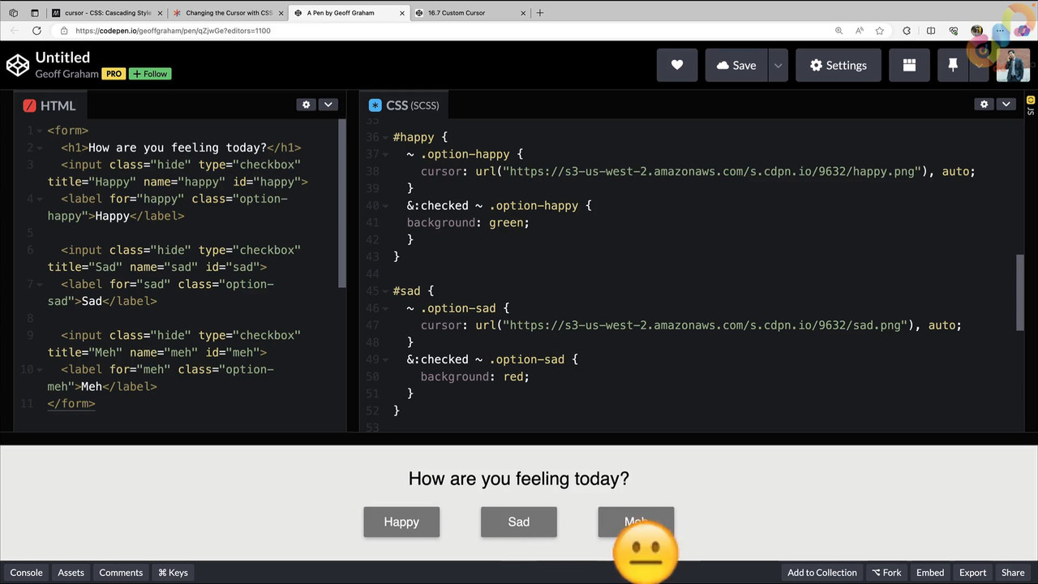The image size is (1038, 584).
Task: Add this page to favorites
Action: pos(880,31)
